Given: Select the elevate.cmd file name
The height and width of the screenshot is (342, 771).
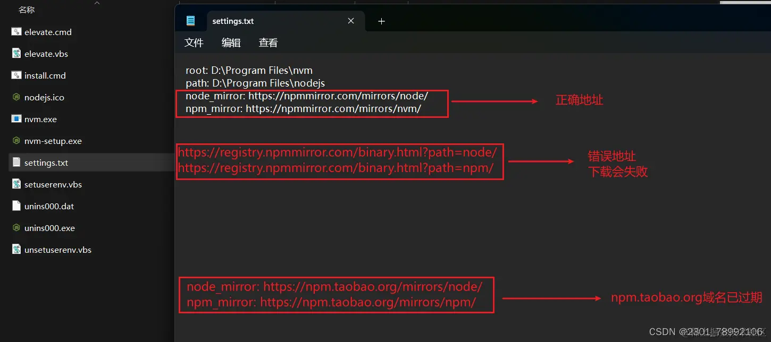Looking at the screenshot, I should [48, 32].
